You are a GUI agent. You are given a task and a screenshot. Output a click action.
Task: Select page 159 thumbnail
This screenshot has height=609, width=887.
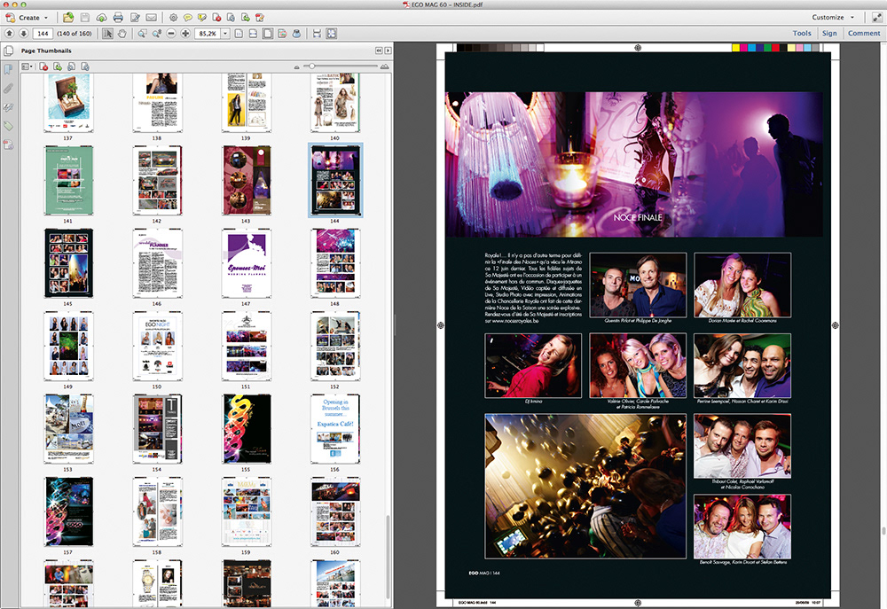pos(247,511)
